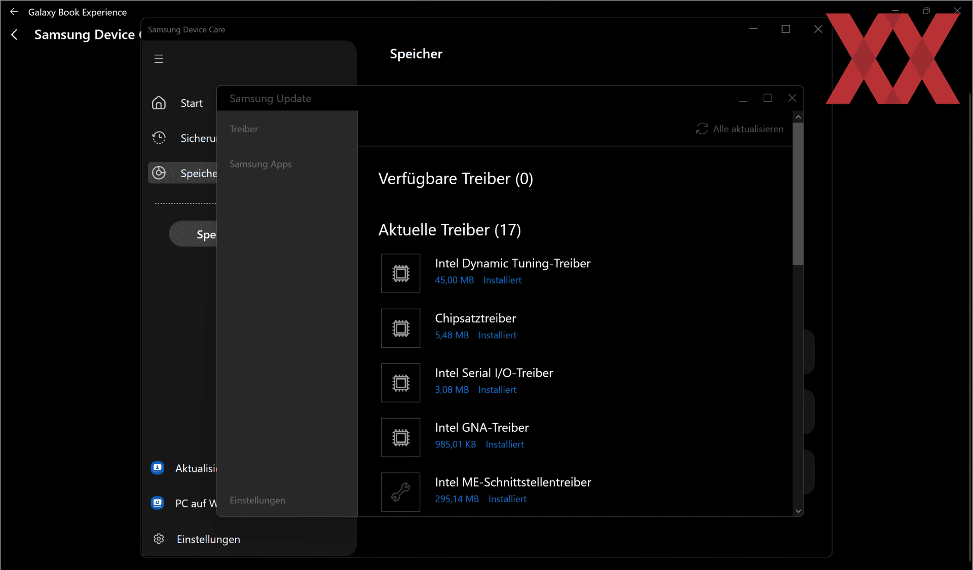973x570 pixels.
Task: Click Installiert status of Intel GNA-Treiber
Action: pyautogui.click(x=504, y=444)
